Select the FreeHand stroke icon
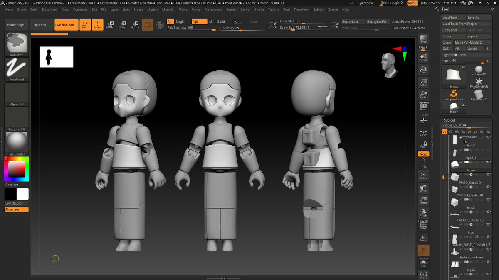Screen dimensions: 499x280 [x=17, y=68]
